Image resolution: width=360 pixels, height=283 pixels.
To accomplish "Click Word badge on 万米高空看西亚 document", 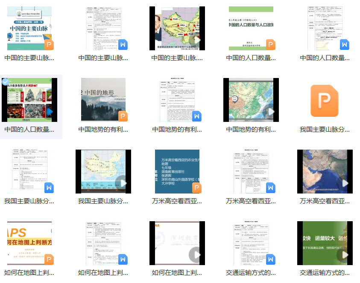I will [x=270, y=188].
